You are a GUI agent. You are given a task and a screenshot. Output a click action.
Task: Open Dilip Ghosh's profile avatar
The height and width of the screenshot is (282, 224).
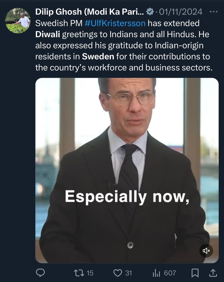(x=18, y=21)
